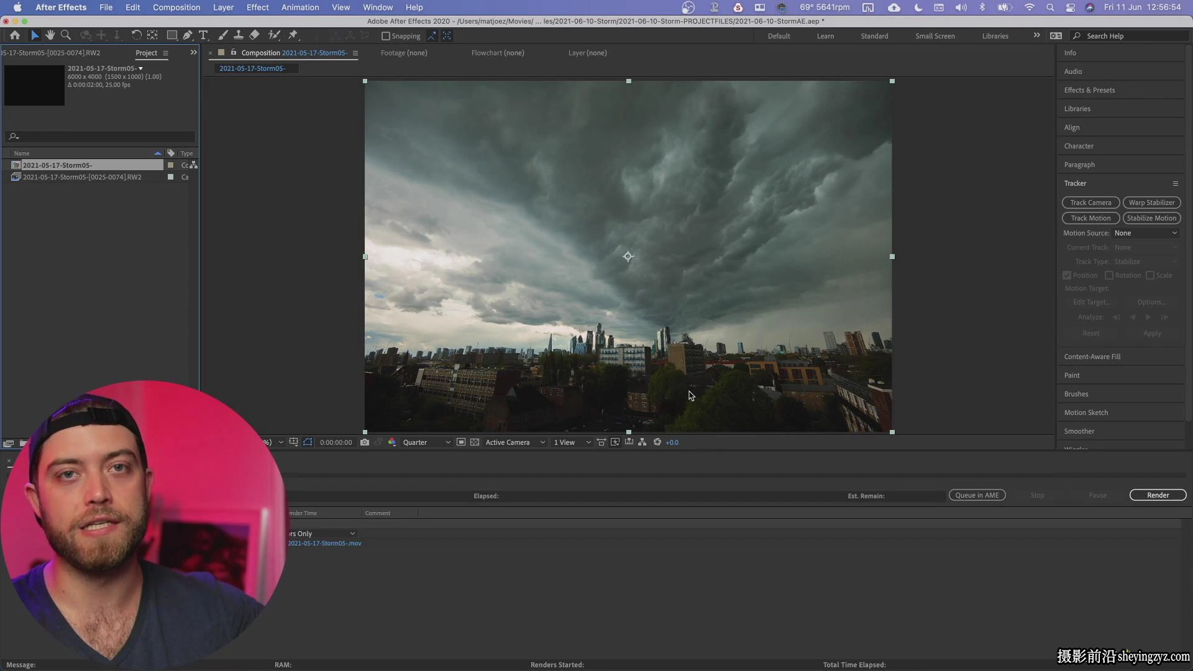Open the Composition menu
Screen dimensions: 1193x671
click(176, 7)
